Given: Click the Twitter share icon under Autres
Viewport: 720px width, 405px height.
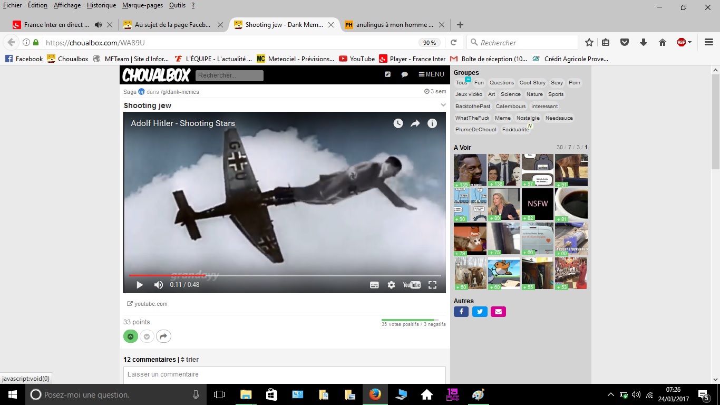Looking at the screenshot, I should point(480,312).
